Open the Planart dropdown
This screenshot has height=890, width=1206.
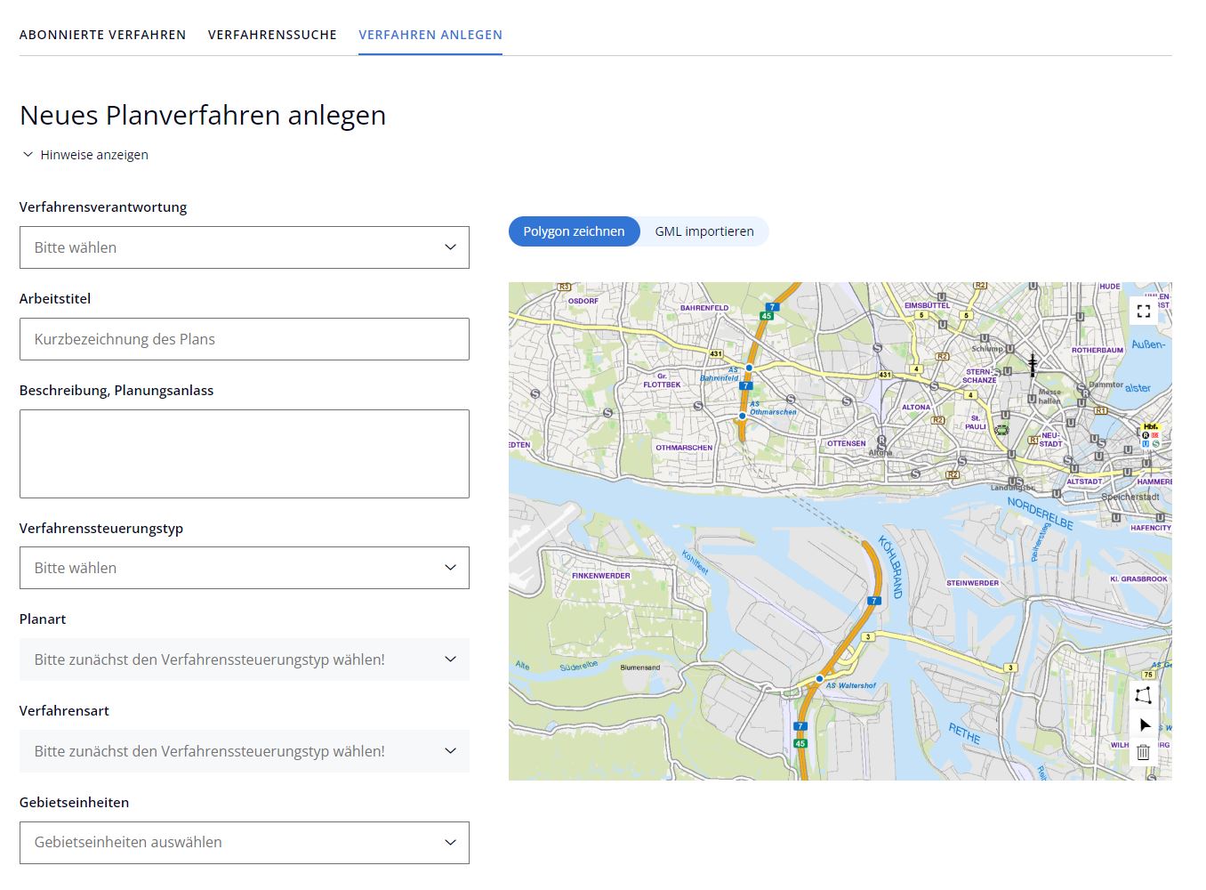pos(244,659)
